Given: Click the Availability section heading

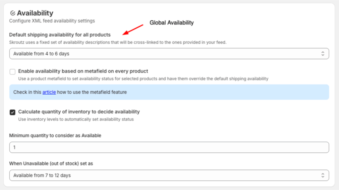Looking at the screenshot, I should coord(35,13).
